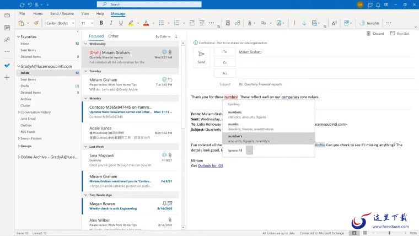Select the Format Painter brush

[x=36, y=23]
